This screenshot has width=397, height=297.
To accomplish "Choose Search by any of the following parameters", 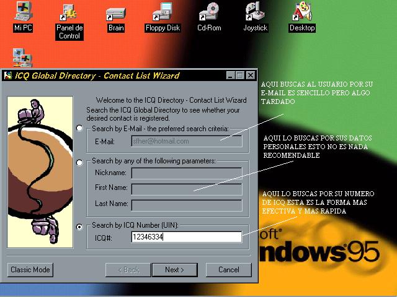I will 79,162.
